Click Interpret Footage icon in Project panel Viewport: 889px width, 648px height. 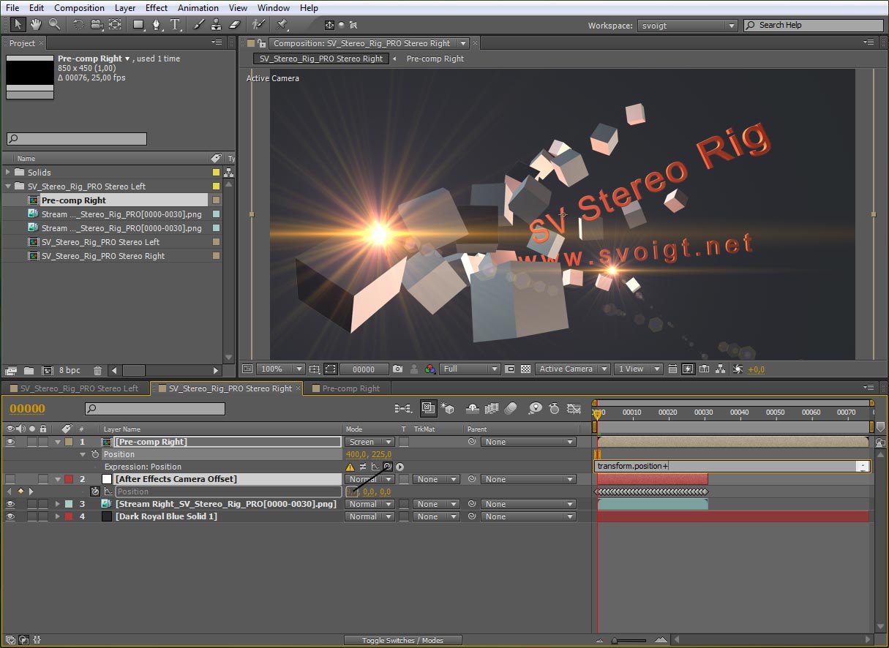pos(11,371)
